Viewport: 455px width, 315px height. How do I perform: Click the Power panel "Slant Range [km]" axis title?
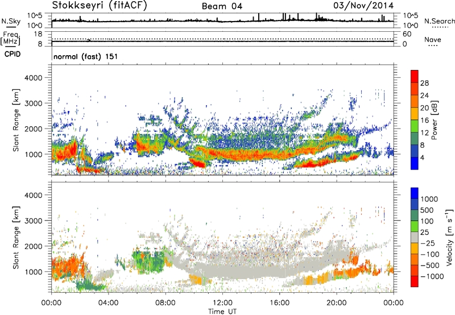coord(16,120)
